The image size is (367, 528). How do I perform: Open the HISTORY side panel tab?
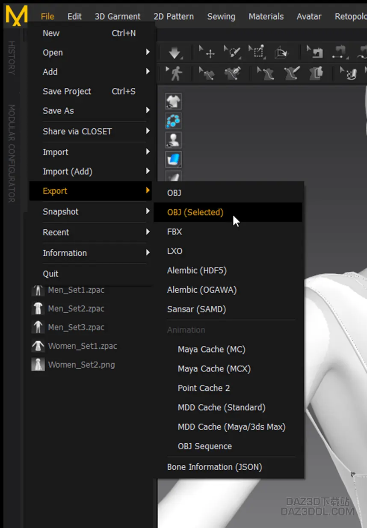pos(12,58)
